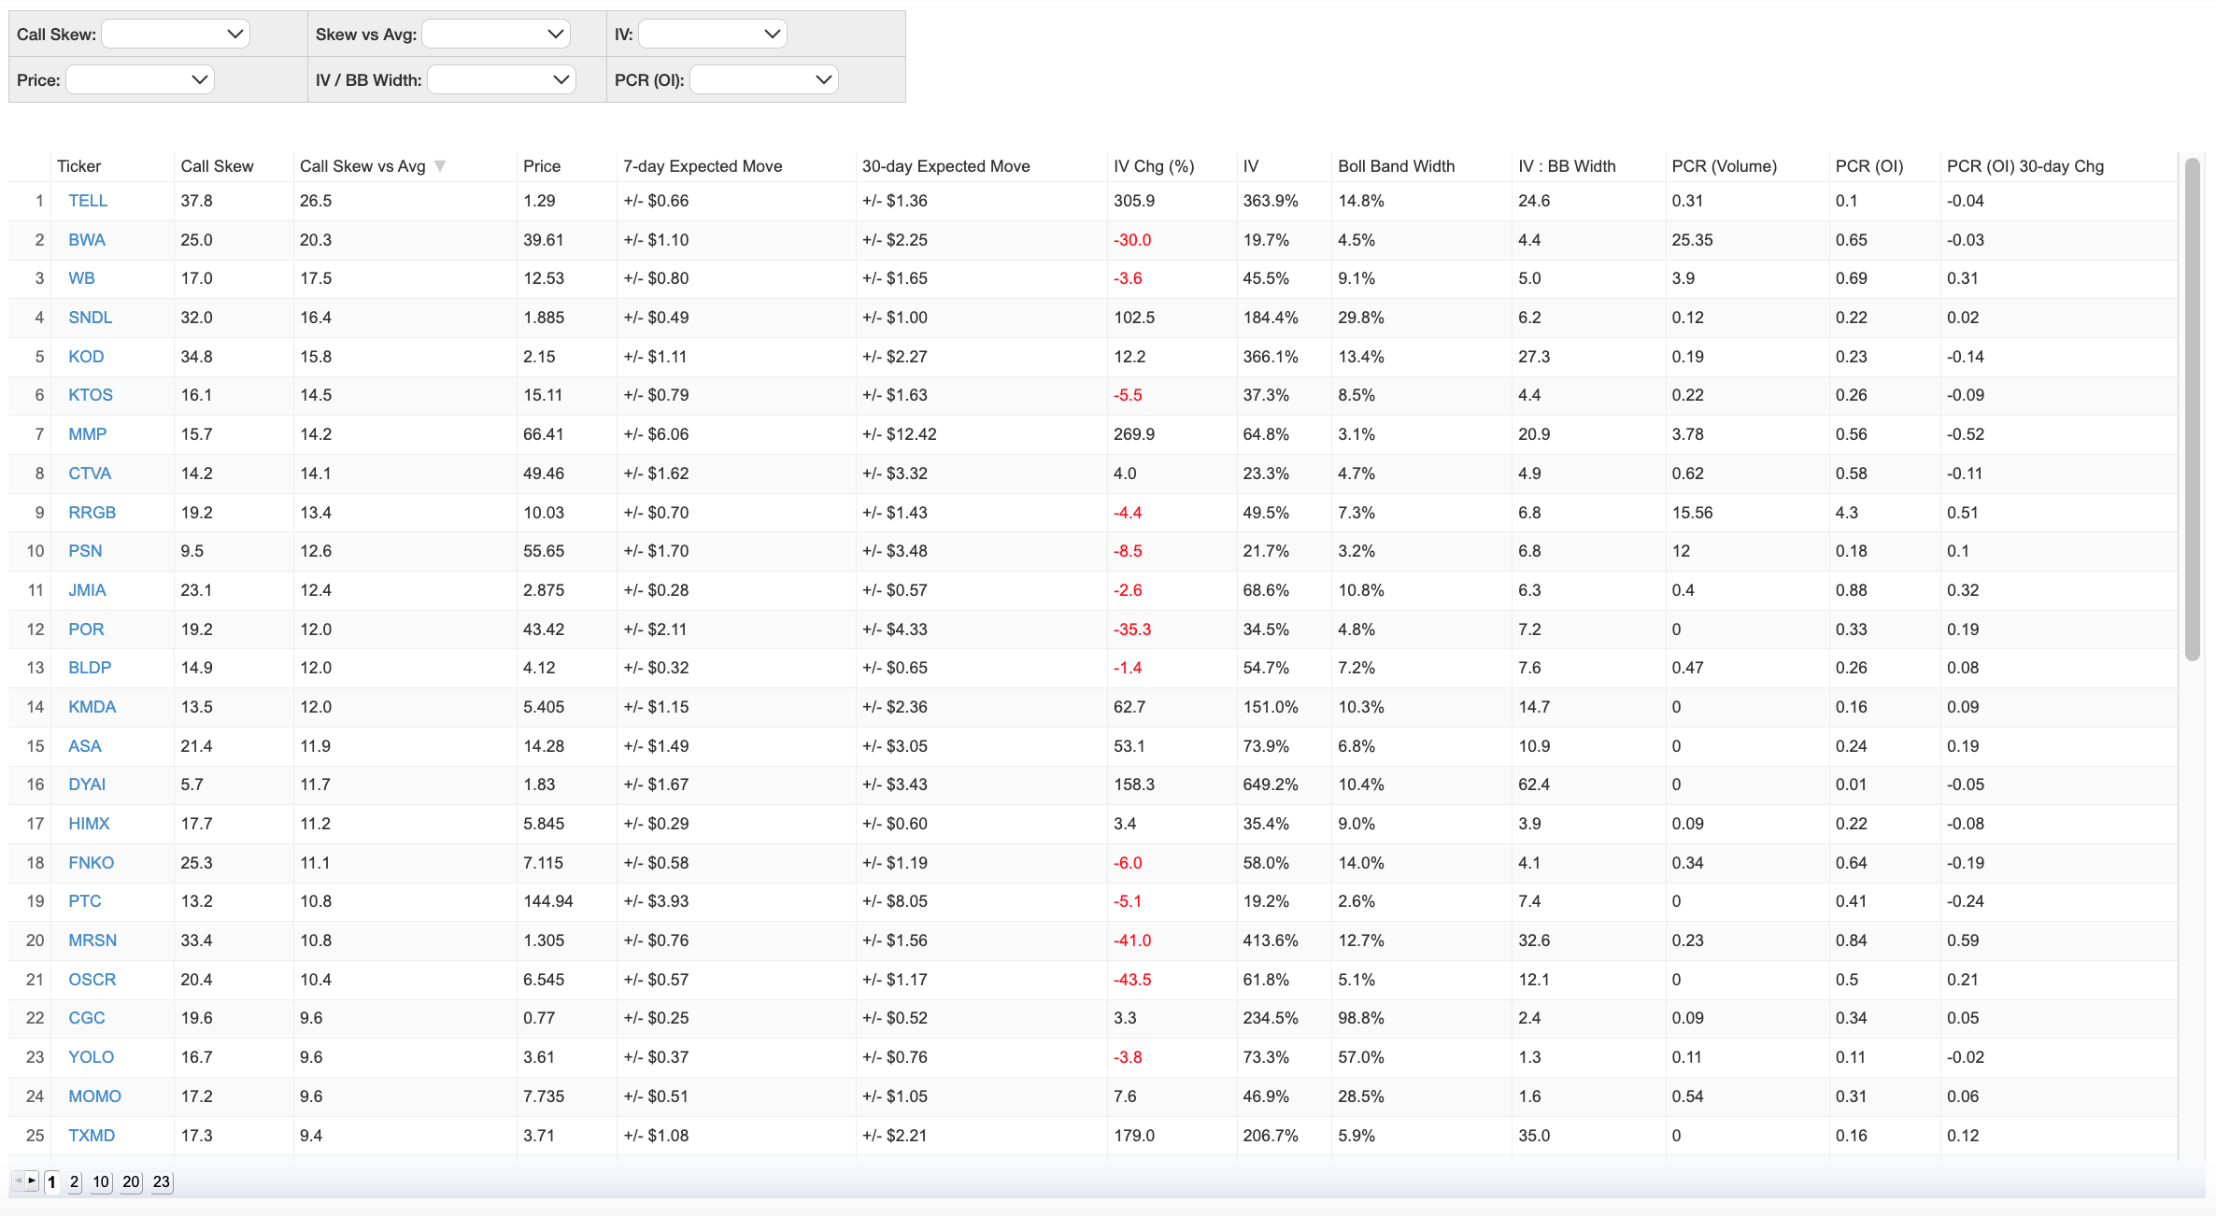
Task: Open the CGC ticker link
Action: pos(86,1018)
